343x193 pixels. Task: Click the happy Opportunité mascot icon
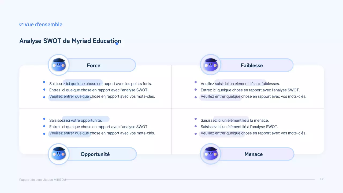[x=58, y=154]
